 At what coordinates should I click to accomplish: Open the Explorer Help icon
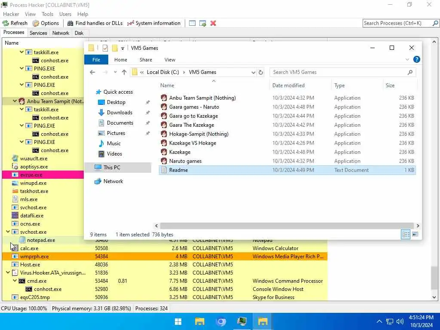[417, 59]
